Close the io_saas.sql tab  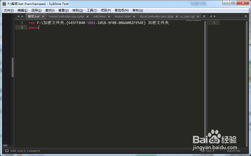point(198,16)
